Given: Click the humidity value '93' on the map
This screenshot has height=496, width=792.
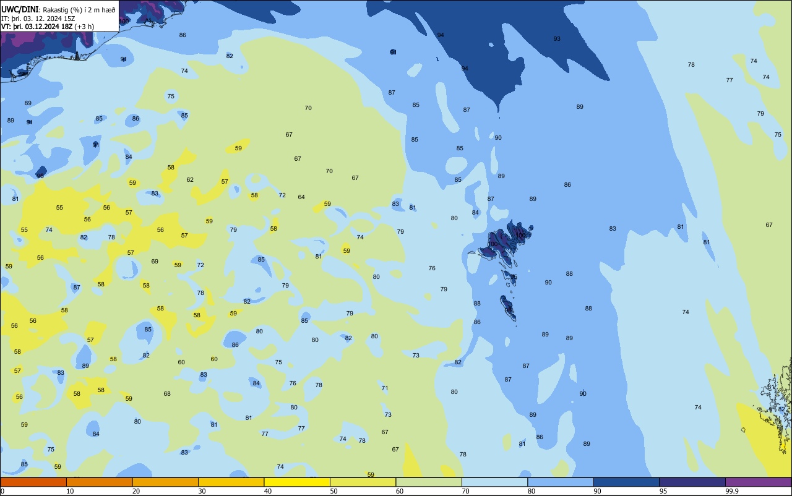Looking at the screenshot, I should point(557,38).
